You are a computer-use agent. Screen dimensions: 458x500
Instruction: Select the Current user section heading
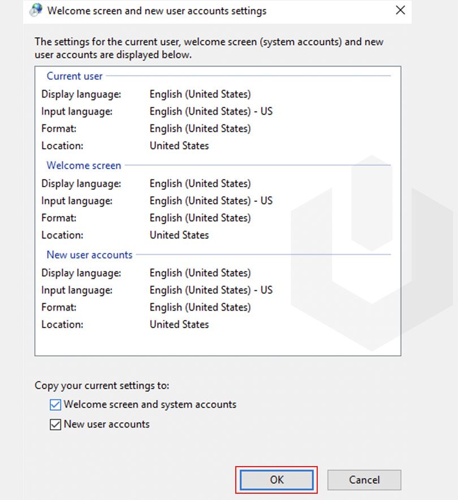(74, 76)
